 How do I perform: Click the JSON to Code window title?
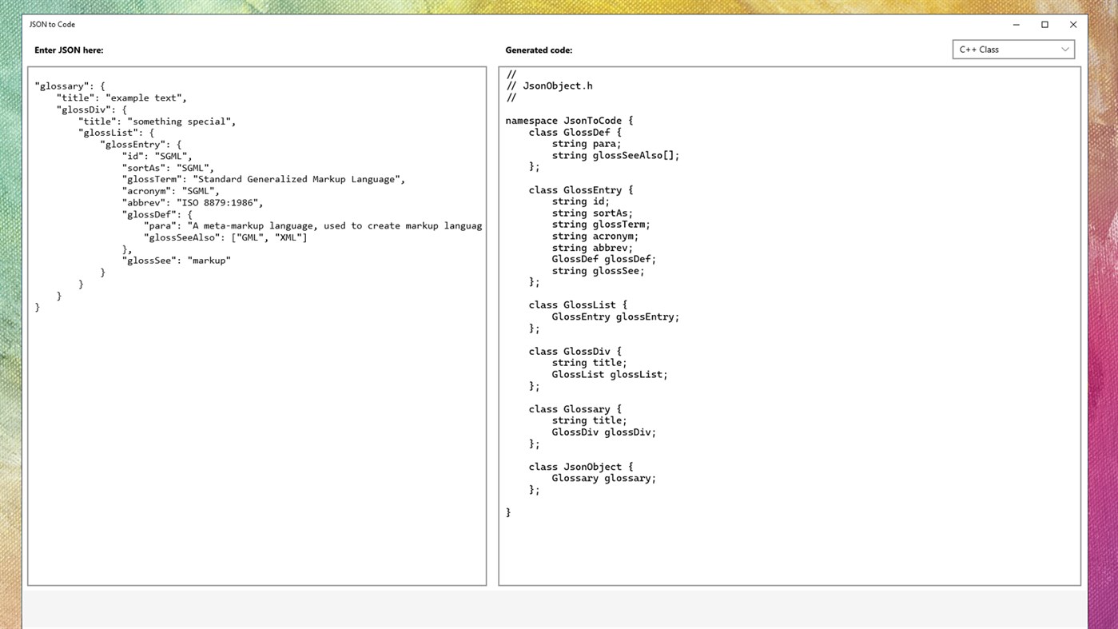(52, 25)
